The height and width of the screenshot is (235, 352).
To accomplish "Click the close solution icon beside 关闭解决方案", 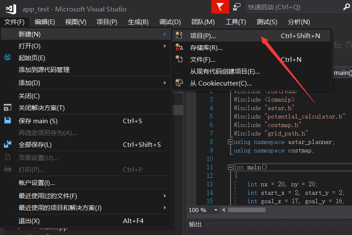I will pyautogui.click(x=7, y=108).
